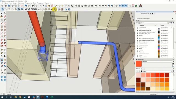Sort tags by the Название column

point(147,25)
